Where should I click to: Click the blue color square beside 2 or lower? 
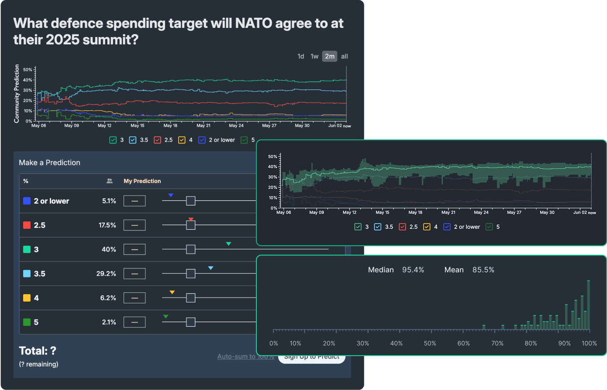coord(27,201)
